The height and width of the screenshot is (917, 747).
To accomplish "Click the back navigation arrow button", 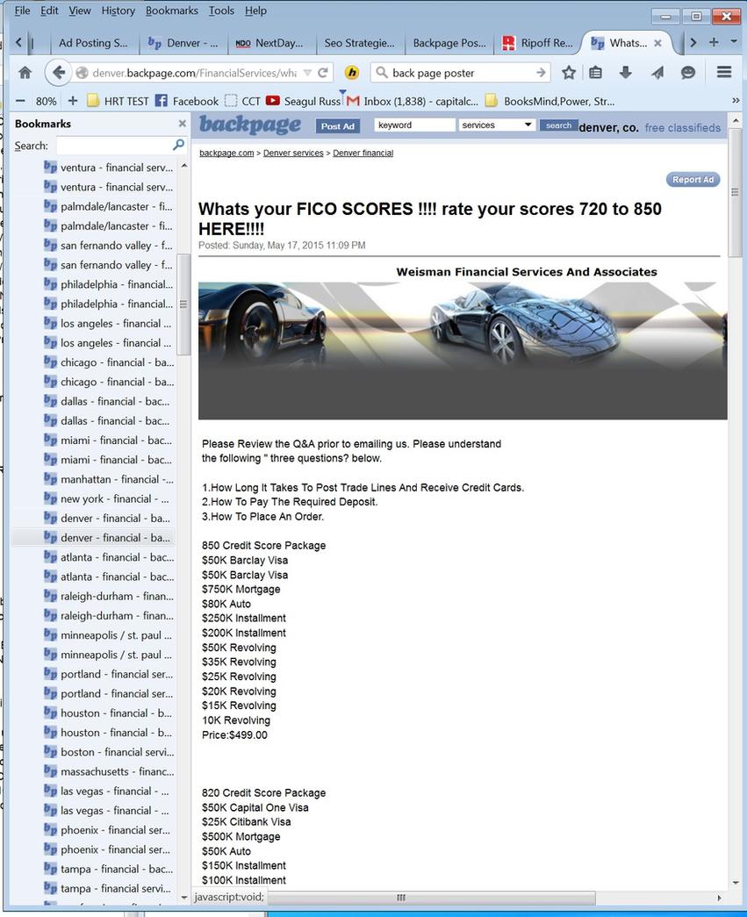I will click(57, 73).
